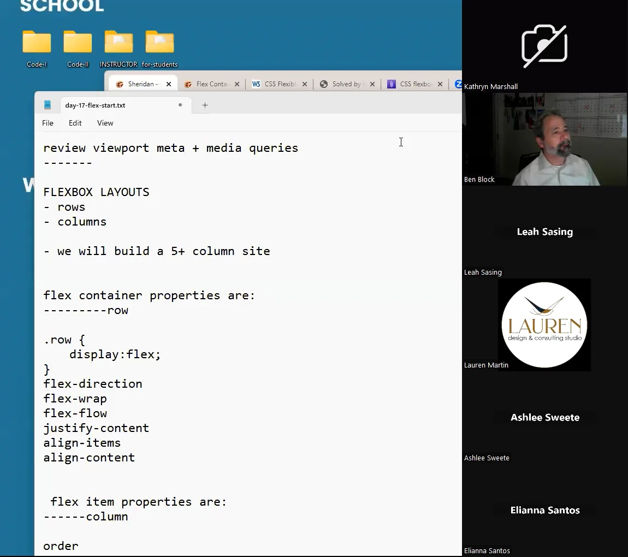628x557 pixels.
Task: Click the Notepad app icon
Action: (48, 105)
